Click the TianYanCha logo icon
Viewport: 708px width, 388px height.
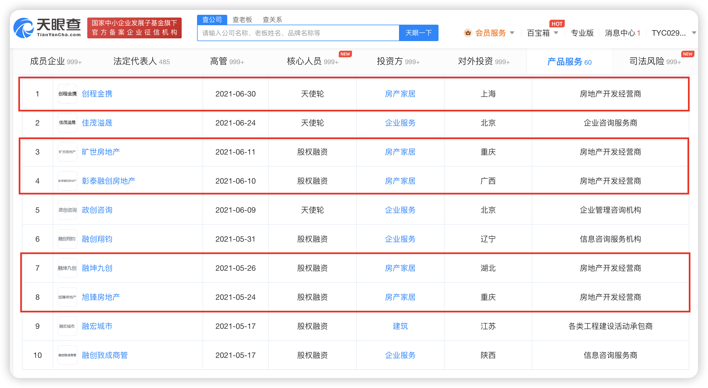[24, 28]
